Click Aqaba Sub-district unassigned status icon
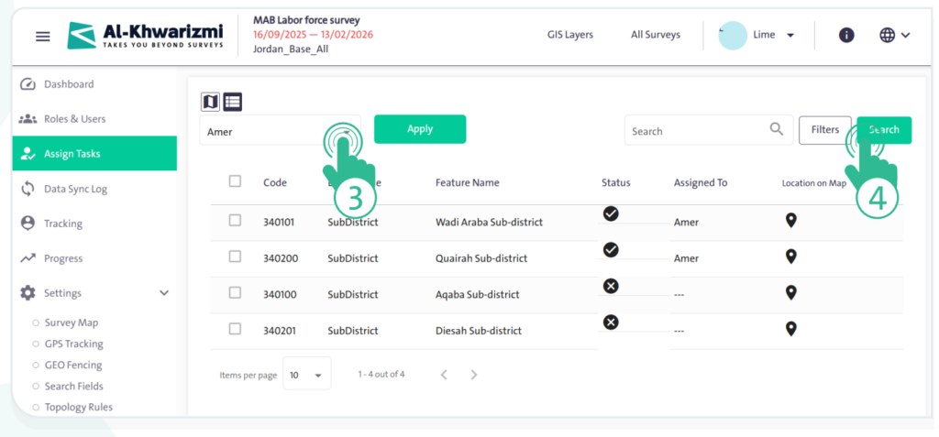939x437 pixels. [x=611, y=286]
